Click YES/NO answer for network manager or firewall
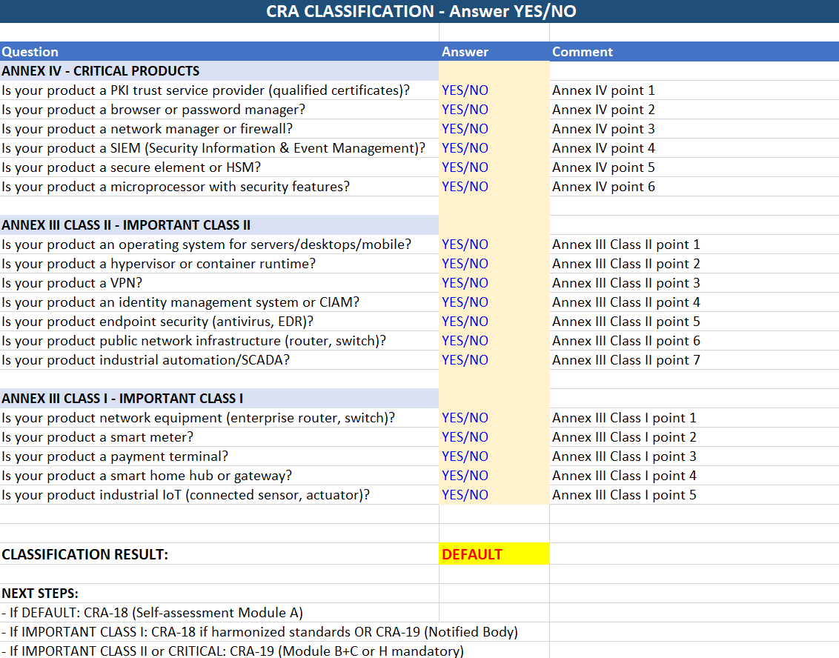Viewport: 839px width, 658px height. pos(465,129)
